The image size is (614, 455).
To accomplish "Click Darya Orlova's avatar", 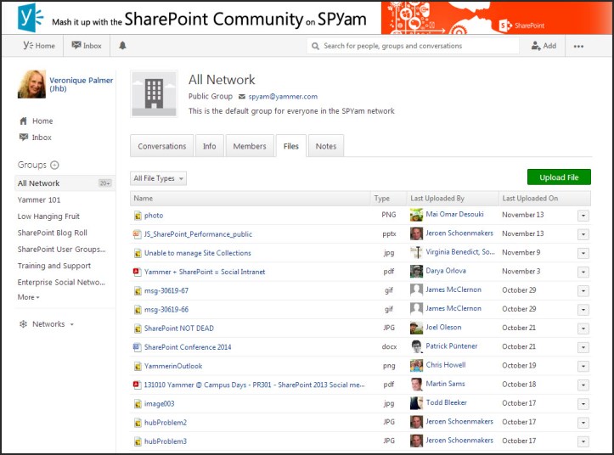I will [416, 271].
